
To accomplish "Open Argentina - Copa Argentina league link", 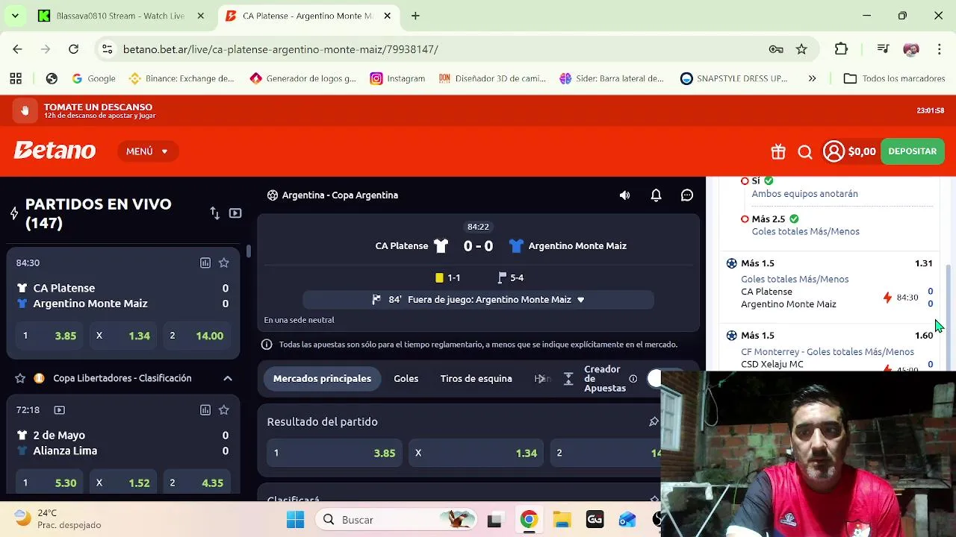I will point(340,195).
